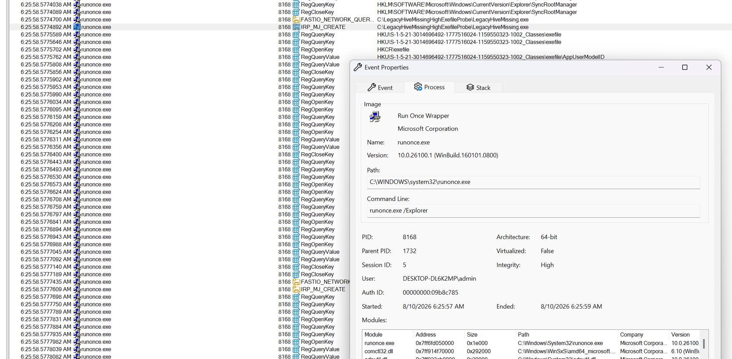Close the Event Properties dialog
Viewport: 732px width, 359px height.
point(709,67)
